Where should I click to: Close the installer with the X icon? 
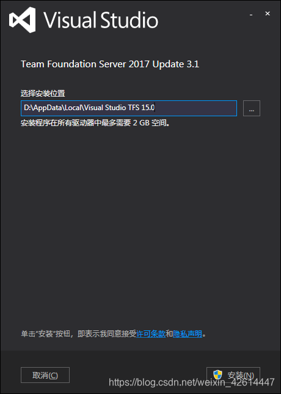[268, 13]
